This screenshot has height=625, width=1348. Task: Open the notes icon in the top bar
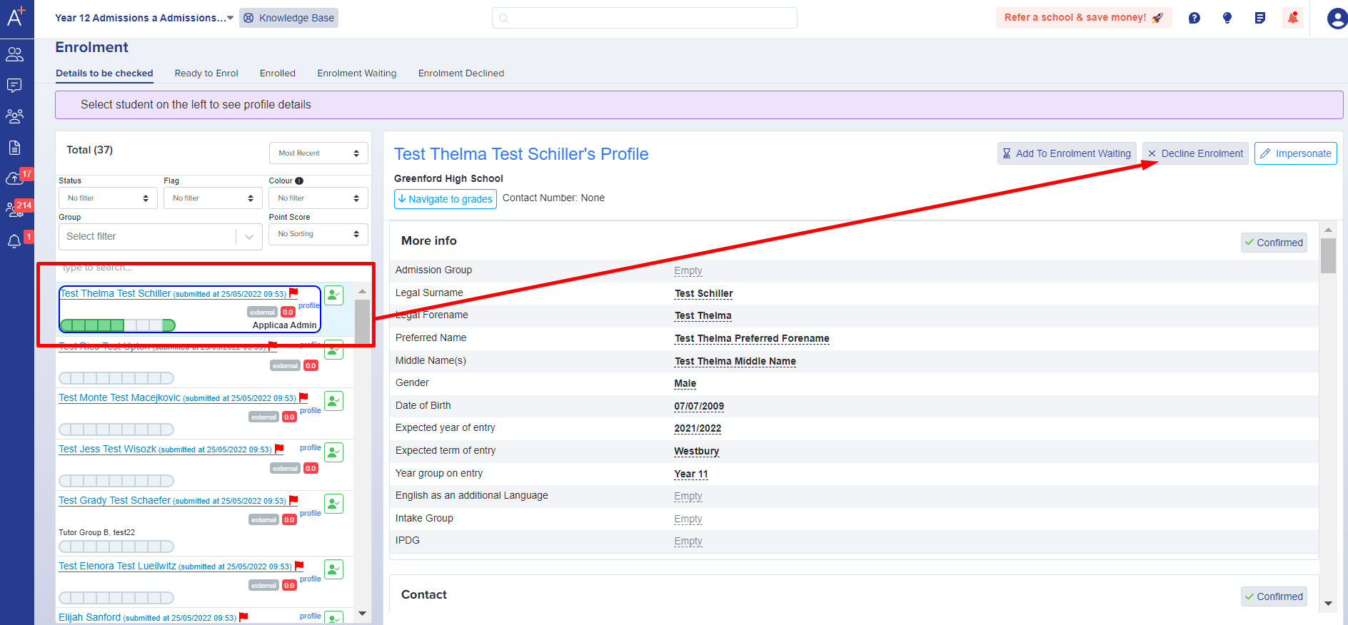1260,18
